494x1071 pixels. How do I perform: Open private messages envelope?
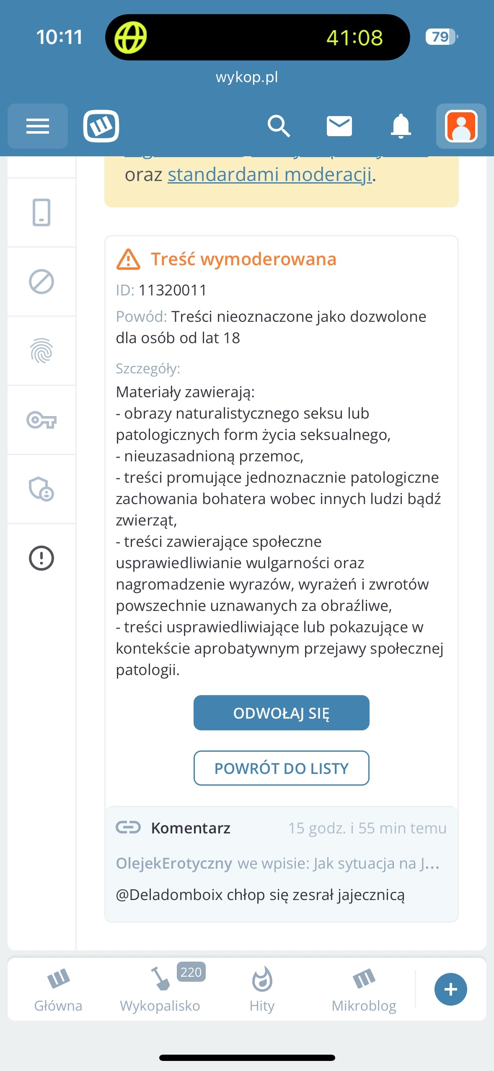point(339,126)
